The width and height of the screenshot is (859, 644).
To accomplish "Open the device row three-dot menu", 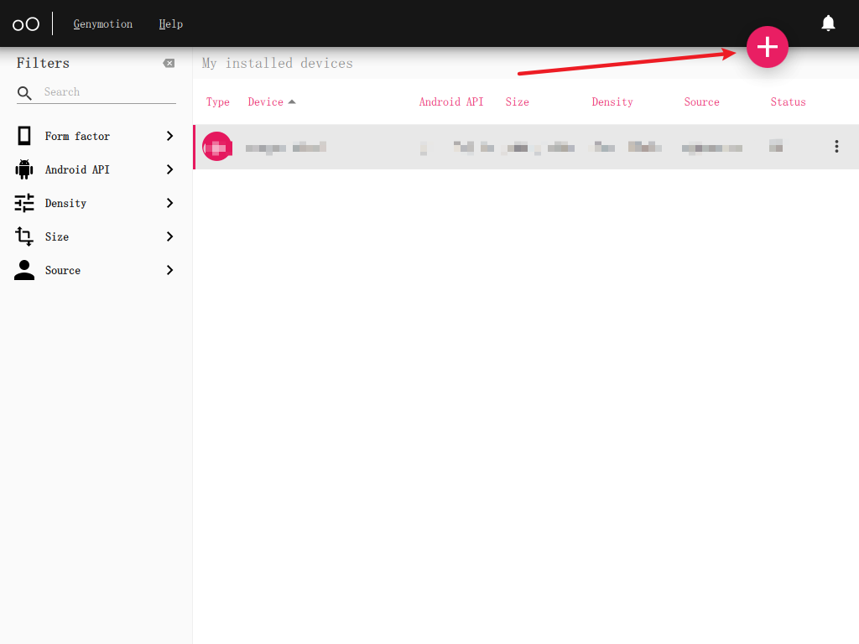I will [836, 146].
